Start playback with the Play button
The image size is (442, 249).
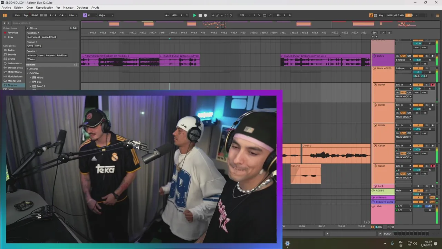194,15
